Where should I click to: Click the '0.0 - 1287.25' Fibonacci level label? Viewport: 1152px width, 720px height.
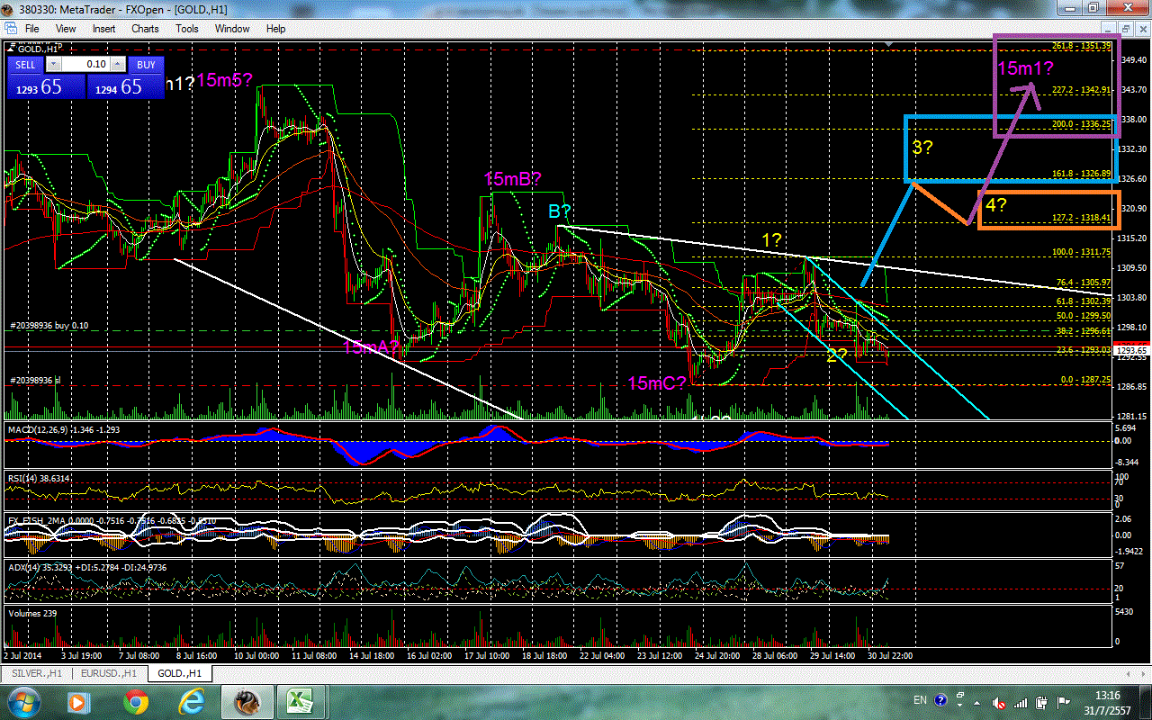(x=1087, y=380)
